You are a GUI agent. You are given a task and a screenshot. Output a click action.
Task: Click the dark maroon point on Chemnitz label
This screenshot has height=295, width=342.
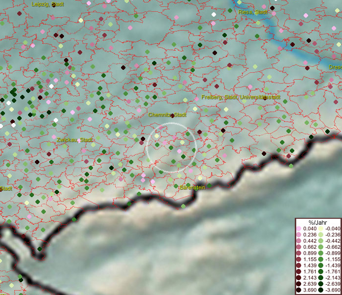172,116
